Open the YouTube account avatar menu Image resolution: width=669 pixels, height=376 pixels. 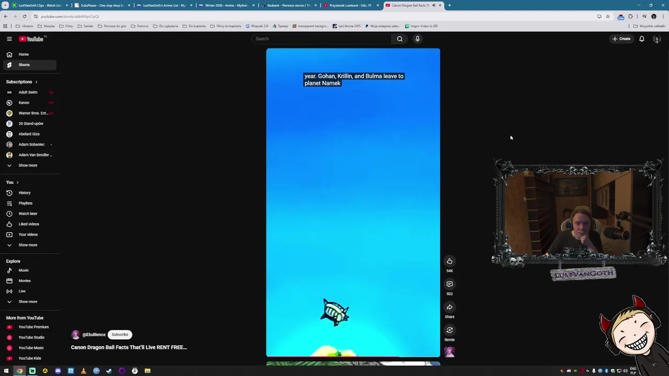pyautogui.click(x=657, y=39)
